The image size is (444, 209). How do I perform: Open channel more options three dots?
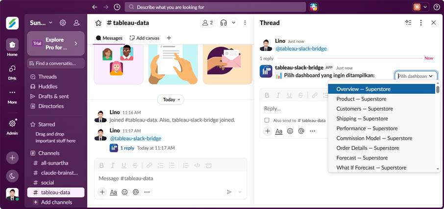coord(245,23)
